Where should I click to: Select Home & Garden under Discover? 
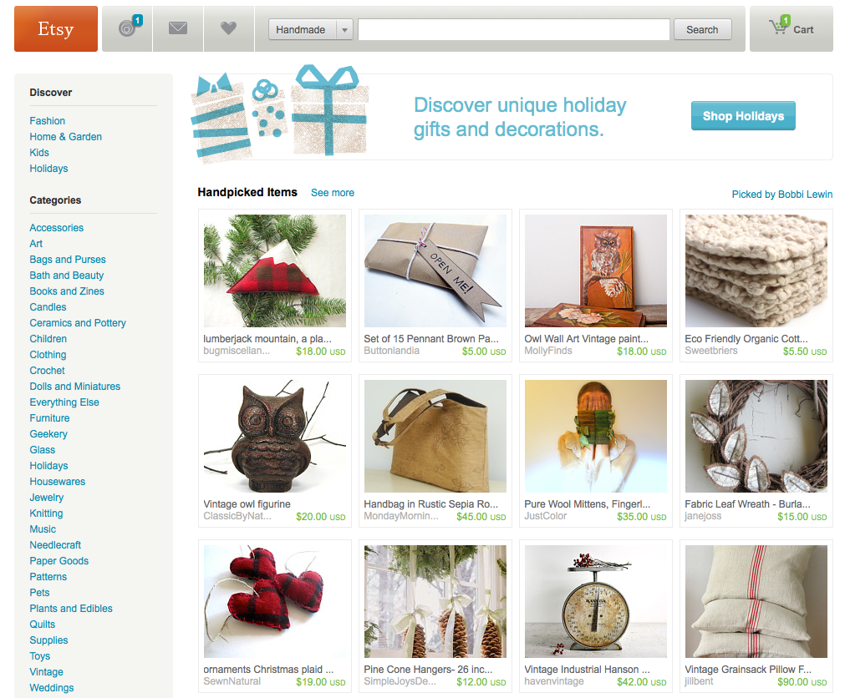pos(66,137)
